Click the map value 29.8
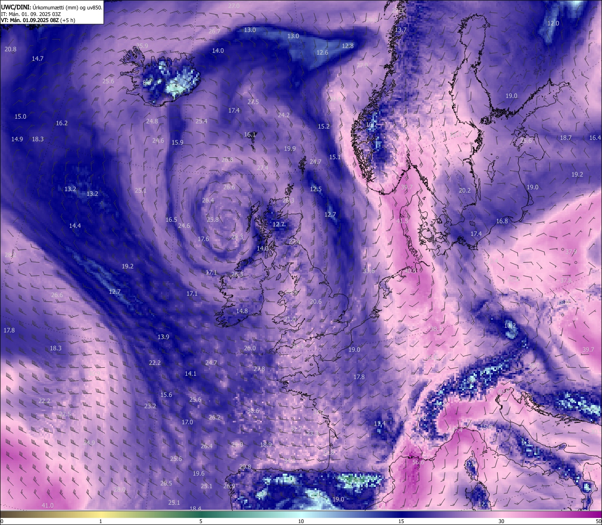Image resolution: width=602 pixels, height=525 pixels. pos(245,467)
